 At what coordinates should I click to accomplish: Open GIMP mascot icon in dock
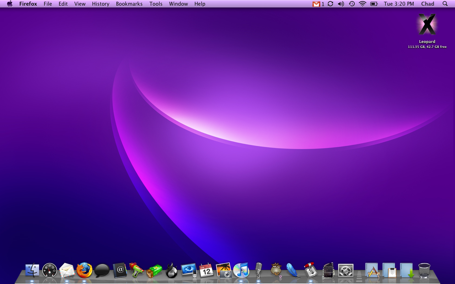[276, 270]
